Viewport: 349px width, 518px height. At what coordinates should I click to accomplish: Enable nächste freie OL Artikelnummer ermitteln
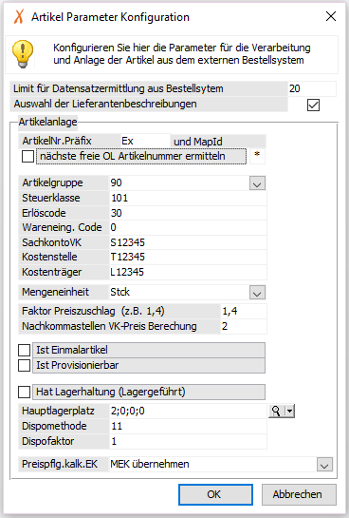point(28,156)
